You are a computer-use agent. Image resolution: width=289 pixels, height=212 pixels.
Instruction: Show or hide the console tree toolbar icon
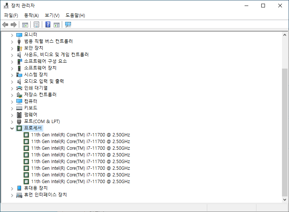25,24
